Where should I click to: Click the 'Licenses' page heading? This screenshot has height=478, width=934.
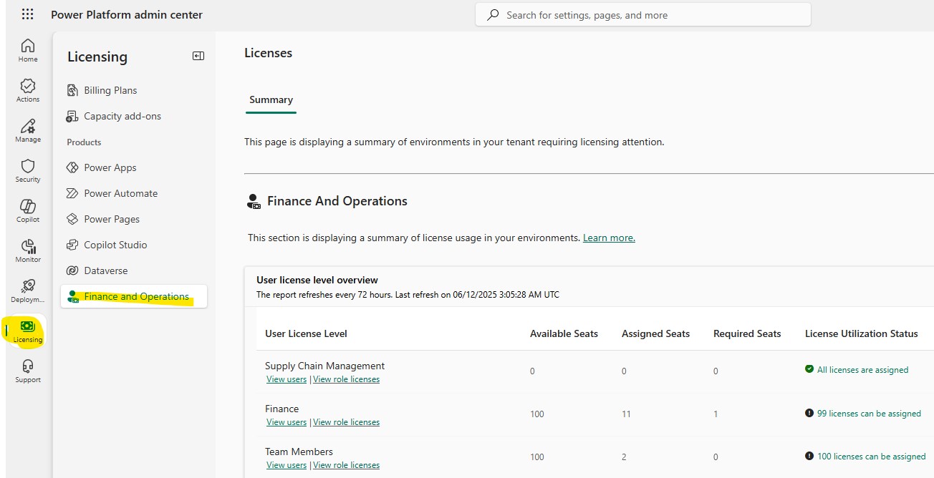(x=268, y=53)
